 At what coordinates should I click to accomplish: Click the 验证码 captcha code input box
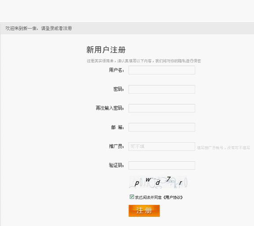click(x=162, y=165)
